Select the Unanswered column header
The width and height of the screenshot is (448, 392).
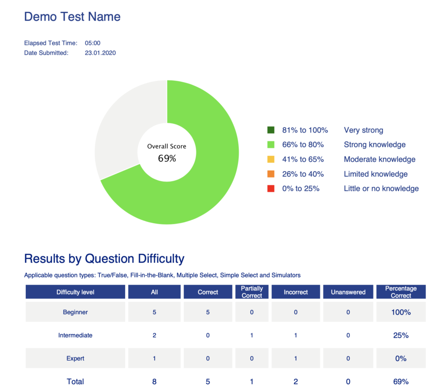(348, 292)
